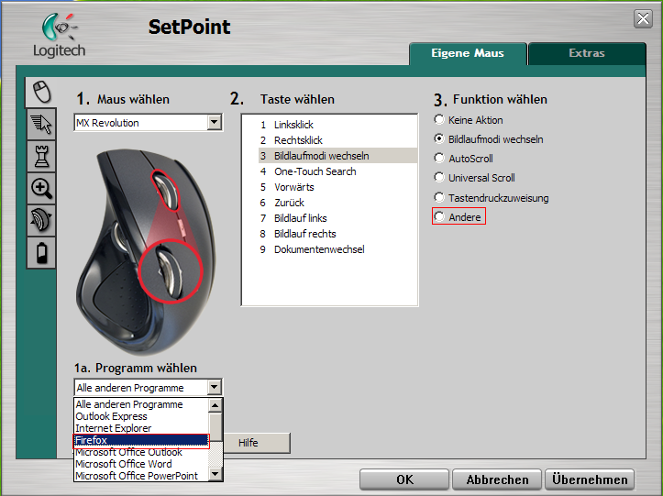Screen dimensions: 663x496
Task: Click the program list scrollbar thumb
Action: [215, 426]
